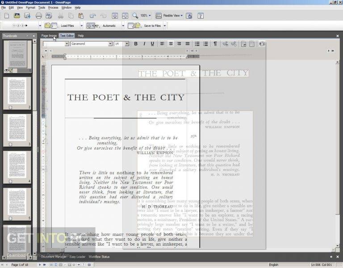The height and width of the screenshot is (268, 343).
Task: Select thumbnail of page 4
Action: click(17, 167)
